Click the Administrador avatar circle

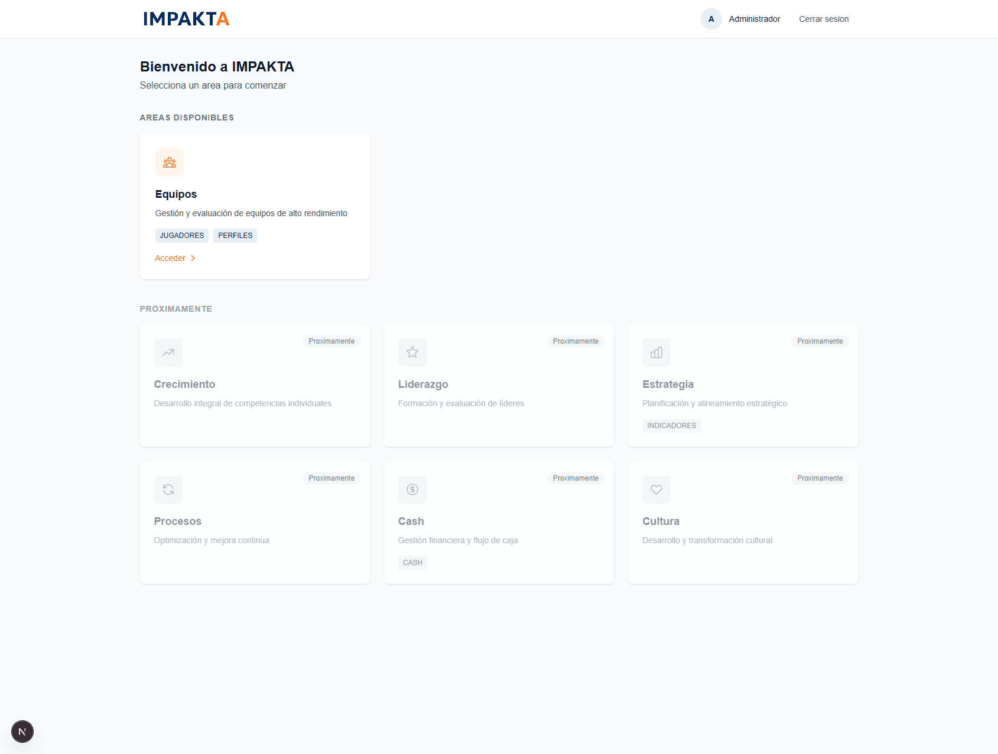(711, 19)
